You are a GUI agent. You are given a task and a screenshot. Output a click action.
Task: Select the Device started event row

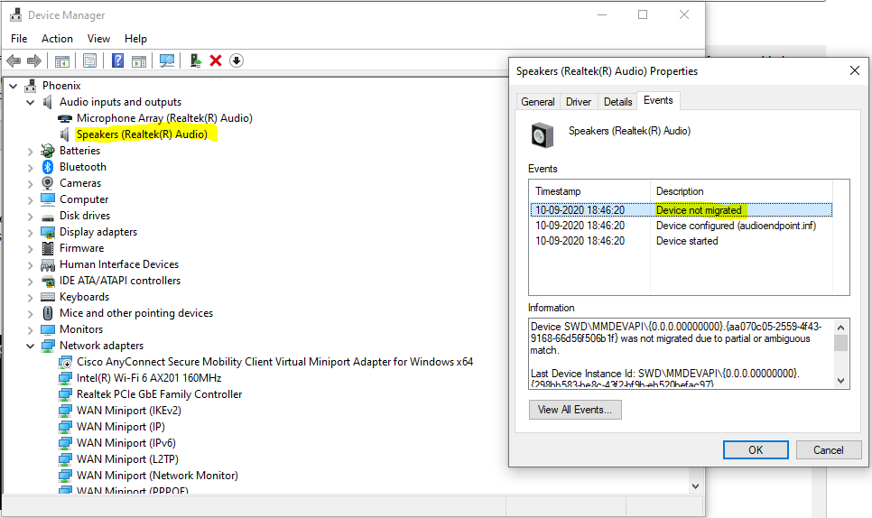point(682,241)
